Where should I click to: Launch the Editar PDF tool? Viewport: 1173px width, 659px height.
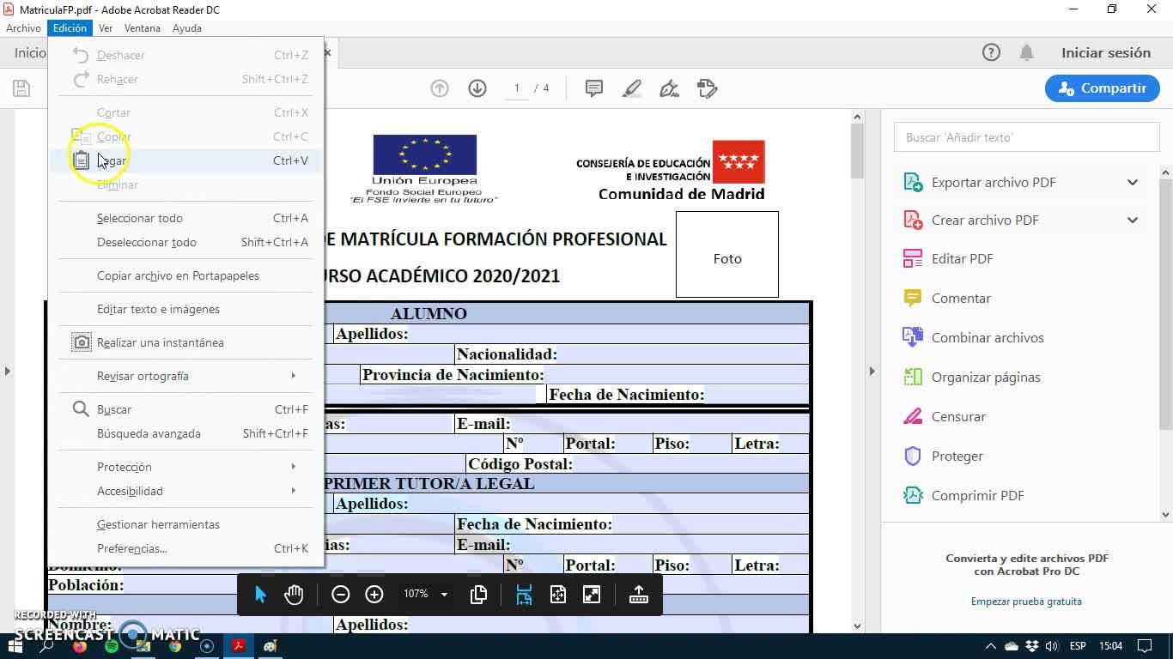(x=962, y=258)
